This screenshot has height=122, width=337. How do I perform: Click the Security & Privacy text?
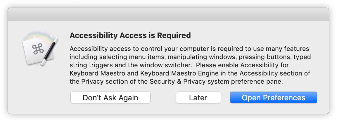pos(177,82)
